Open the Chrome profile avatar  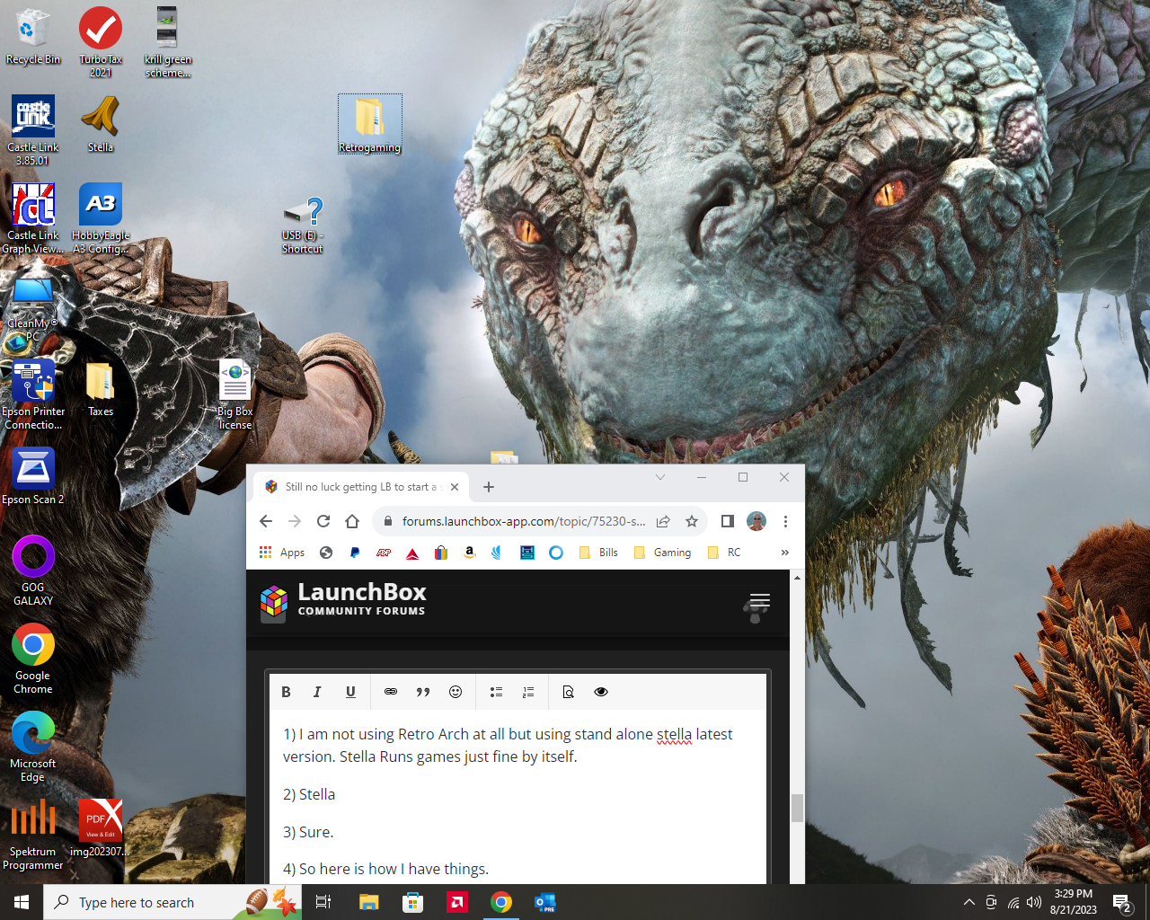point(756,521)
